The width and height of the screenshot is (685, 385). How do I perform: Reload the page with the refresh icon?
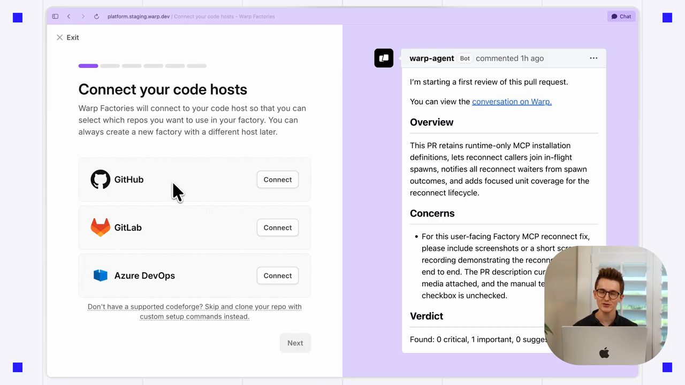(x=96, y=17)
